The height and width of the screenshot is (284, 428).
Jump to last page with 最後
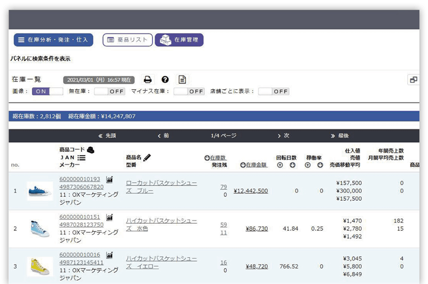(339, 136)
